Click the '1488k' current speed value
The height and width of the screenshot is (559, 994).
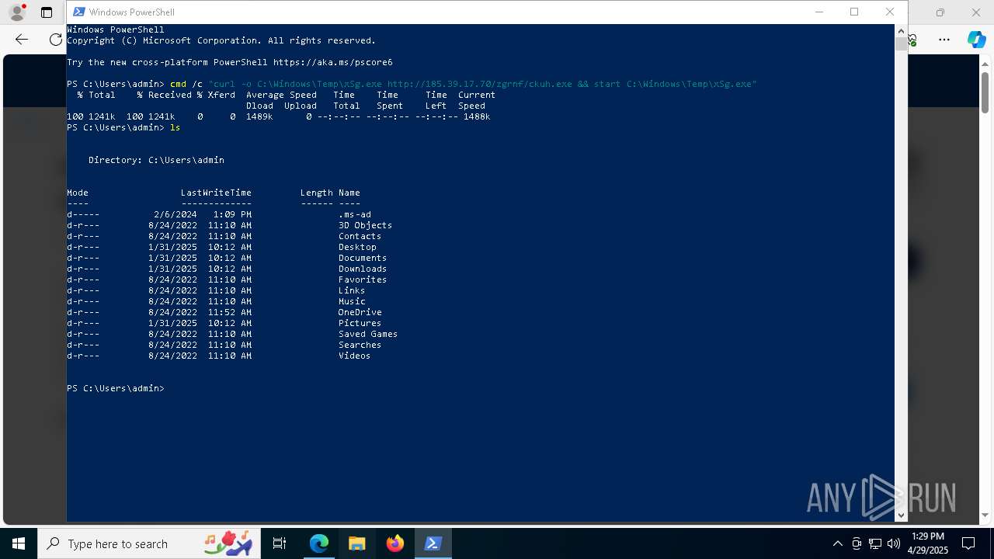(x=476, y=116)
